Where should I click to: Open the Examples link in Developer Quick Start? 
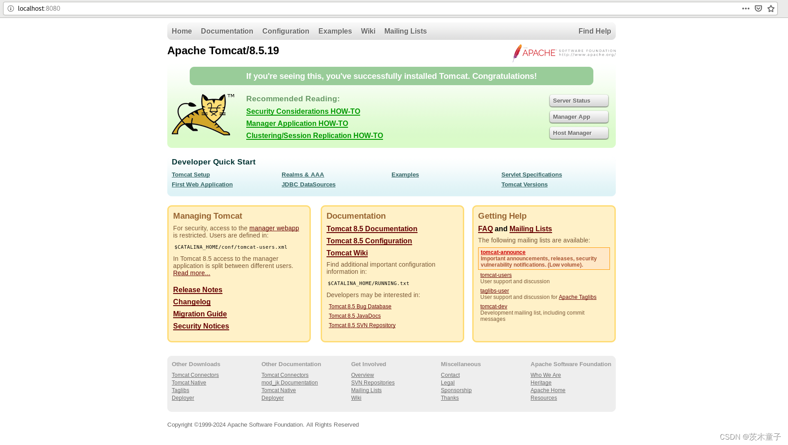click(x=405, y=175)
